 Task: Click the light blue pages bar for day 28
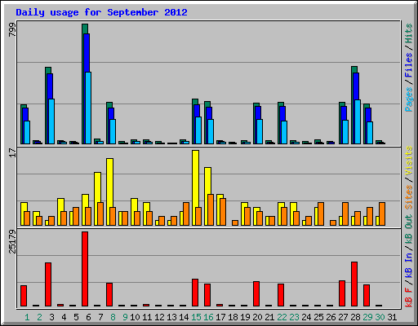coord(358,121)
